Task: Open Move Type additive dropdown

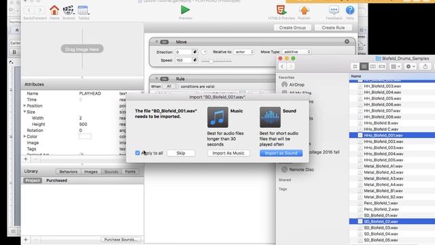Action: click(x=296, y=52)
